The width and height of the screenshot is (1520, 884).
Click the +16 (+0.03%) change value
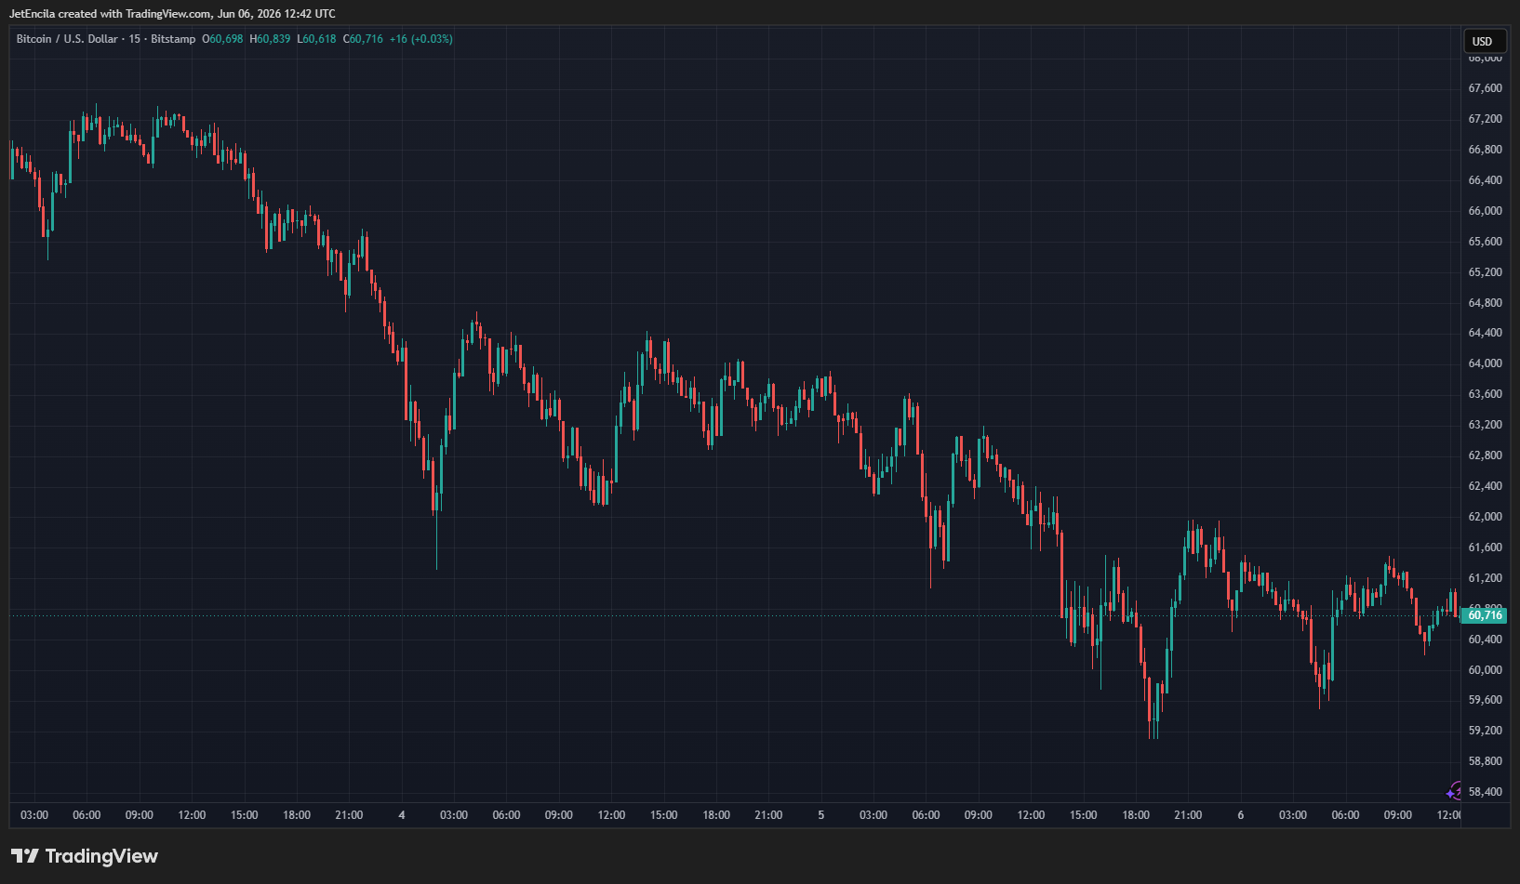coord(421,39)
